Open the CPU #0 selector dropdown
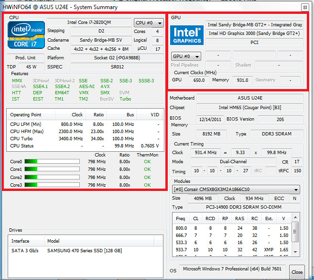 point(149,23)
